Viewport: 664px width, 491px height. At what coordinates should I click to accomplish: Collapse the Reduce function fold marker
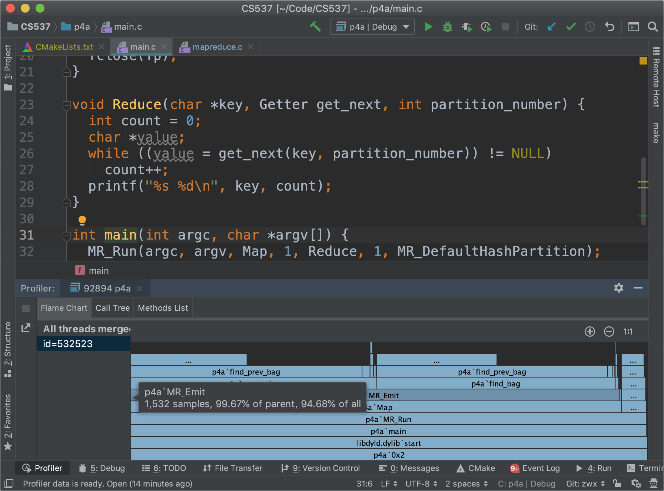(x=67, y=105)
